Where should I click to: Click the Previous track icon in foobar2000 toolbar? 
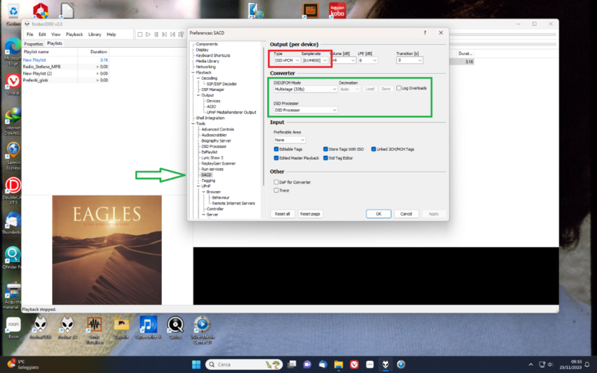click(x=164, y=34)
